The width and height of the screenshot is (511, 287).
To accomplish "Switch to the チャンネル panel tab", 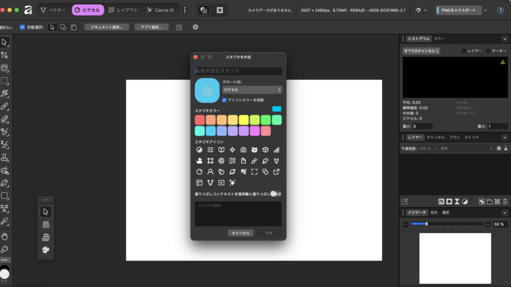I will click(436, 137).
